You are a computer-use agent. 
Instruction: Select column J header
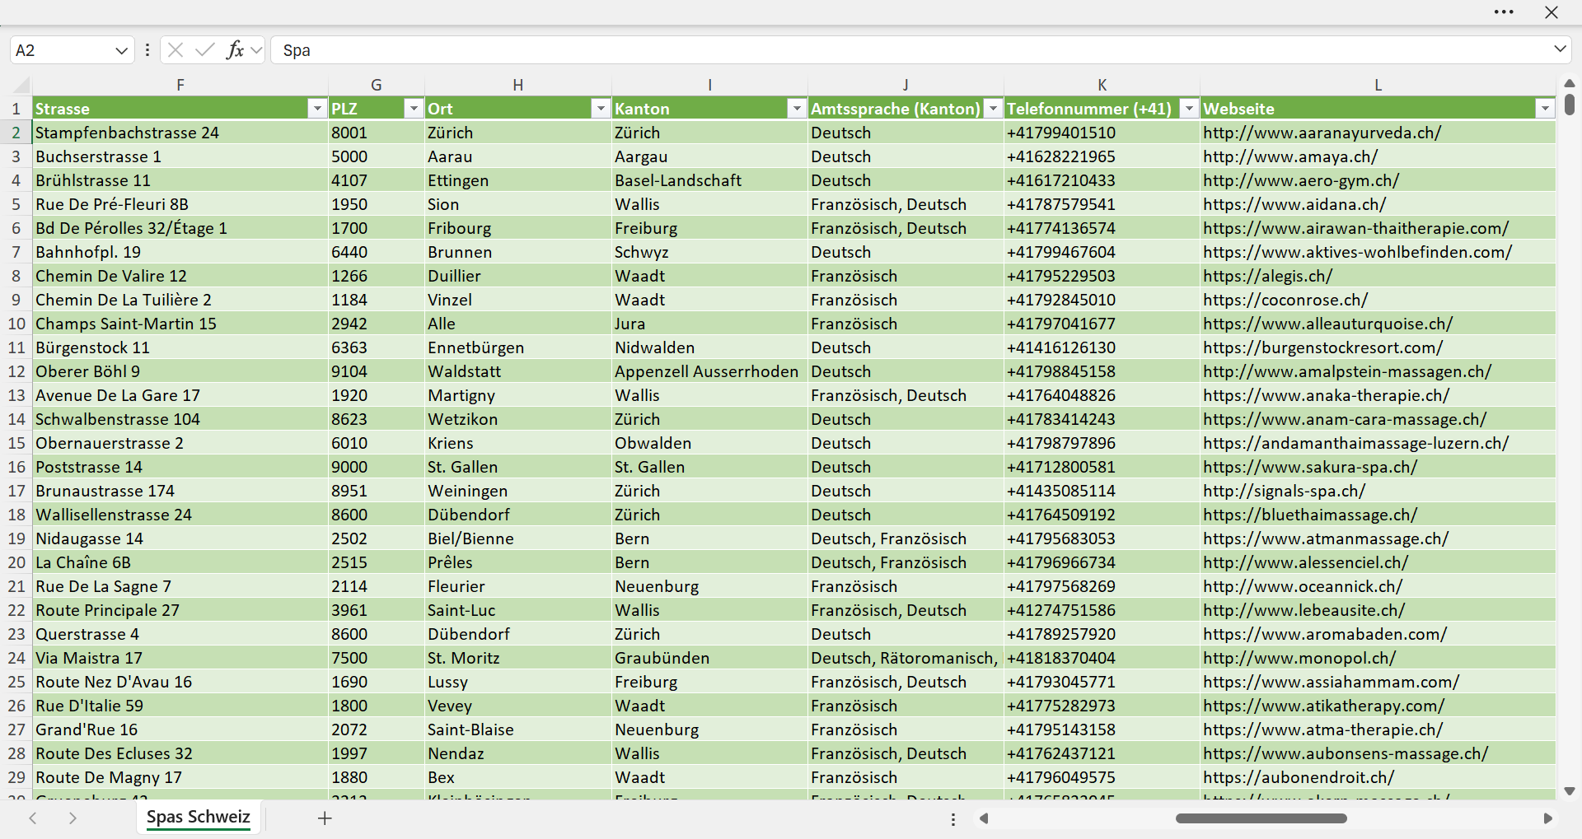point(906,85)
